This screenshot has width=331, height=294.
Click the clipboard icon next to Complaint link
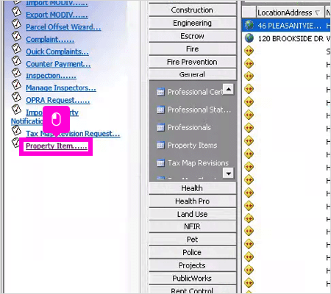(x=17, y=37)
